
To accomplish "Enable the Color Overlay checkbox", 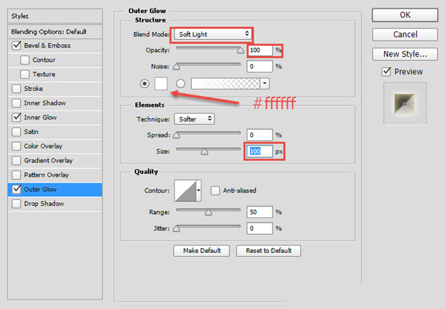I will (x=17, y=146).
